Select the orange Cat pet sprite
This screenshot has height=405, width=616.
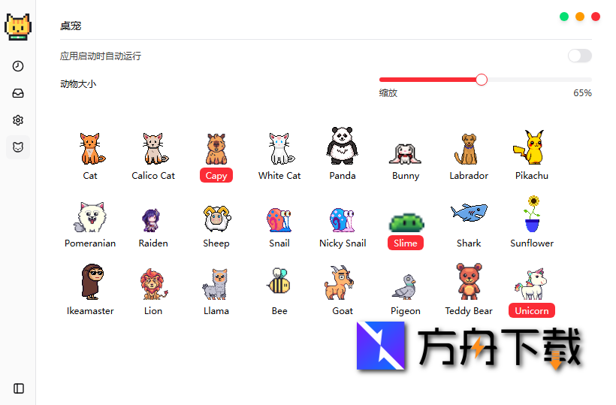coord(92,149)
